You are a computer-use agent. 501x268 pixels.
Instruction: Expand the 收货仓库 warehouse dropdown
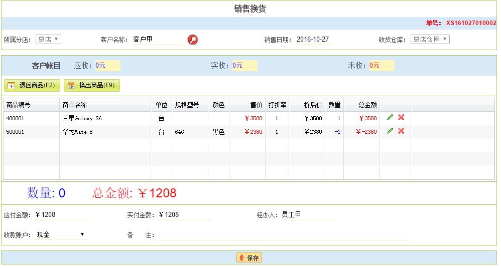click(x=430, y=40)
